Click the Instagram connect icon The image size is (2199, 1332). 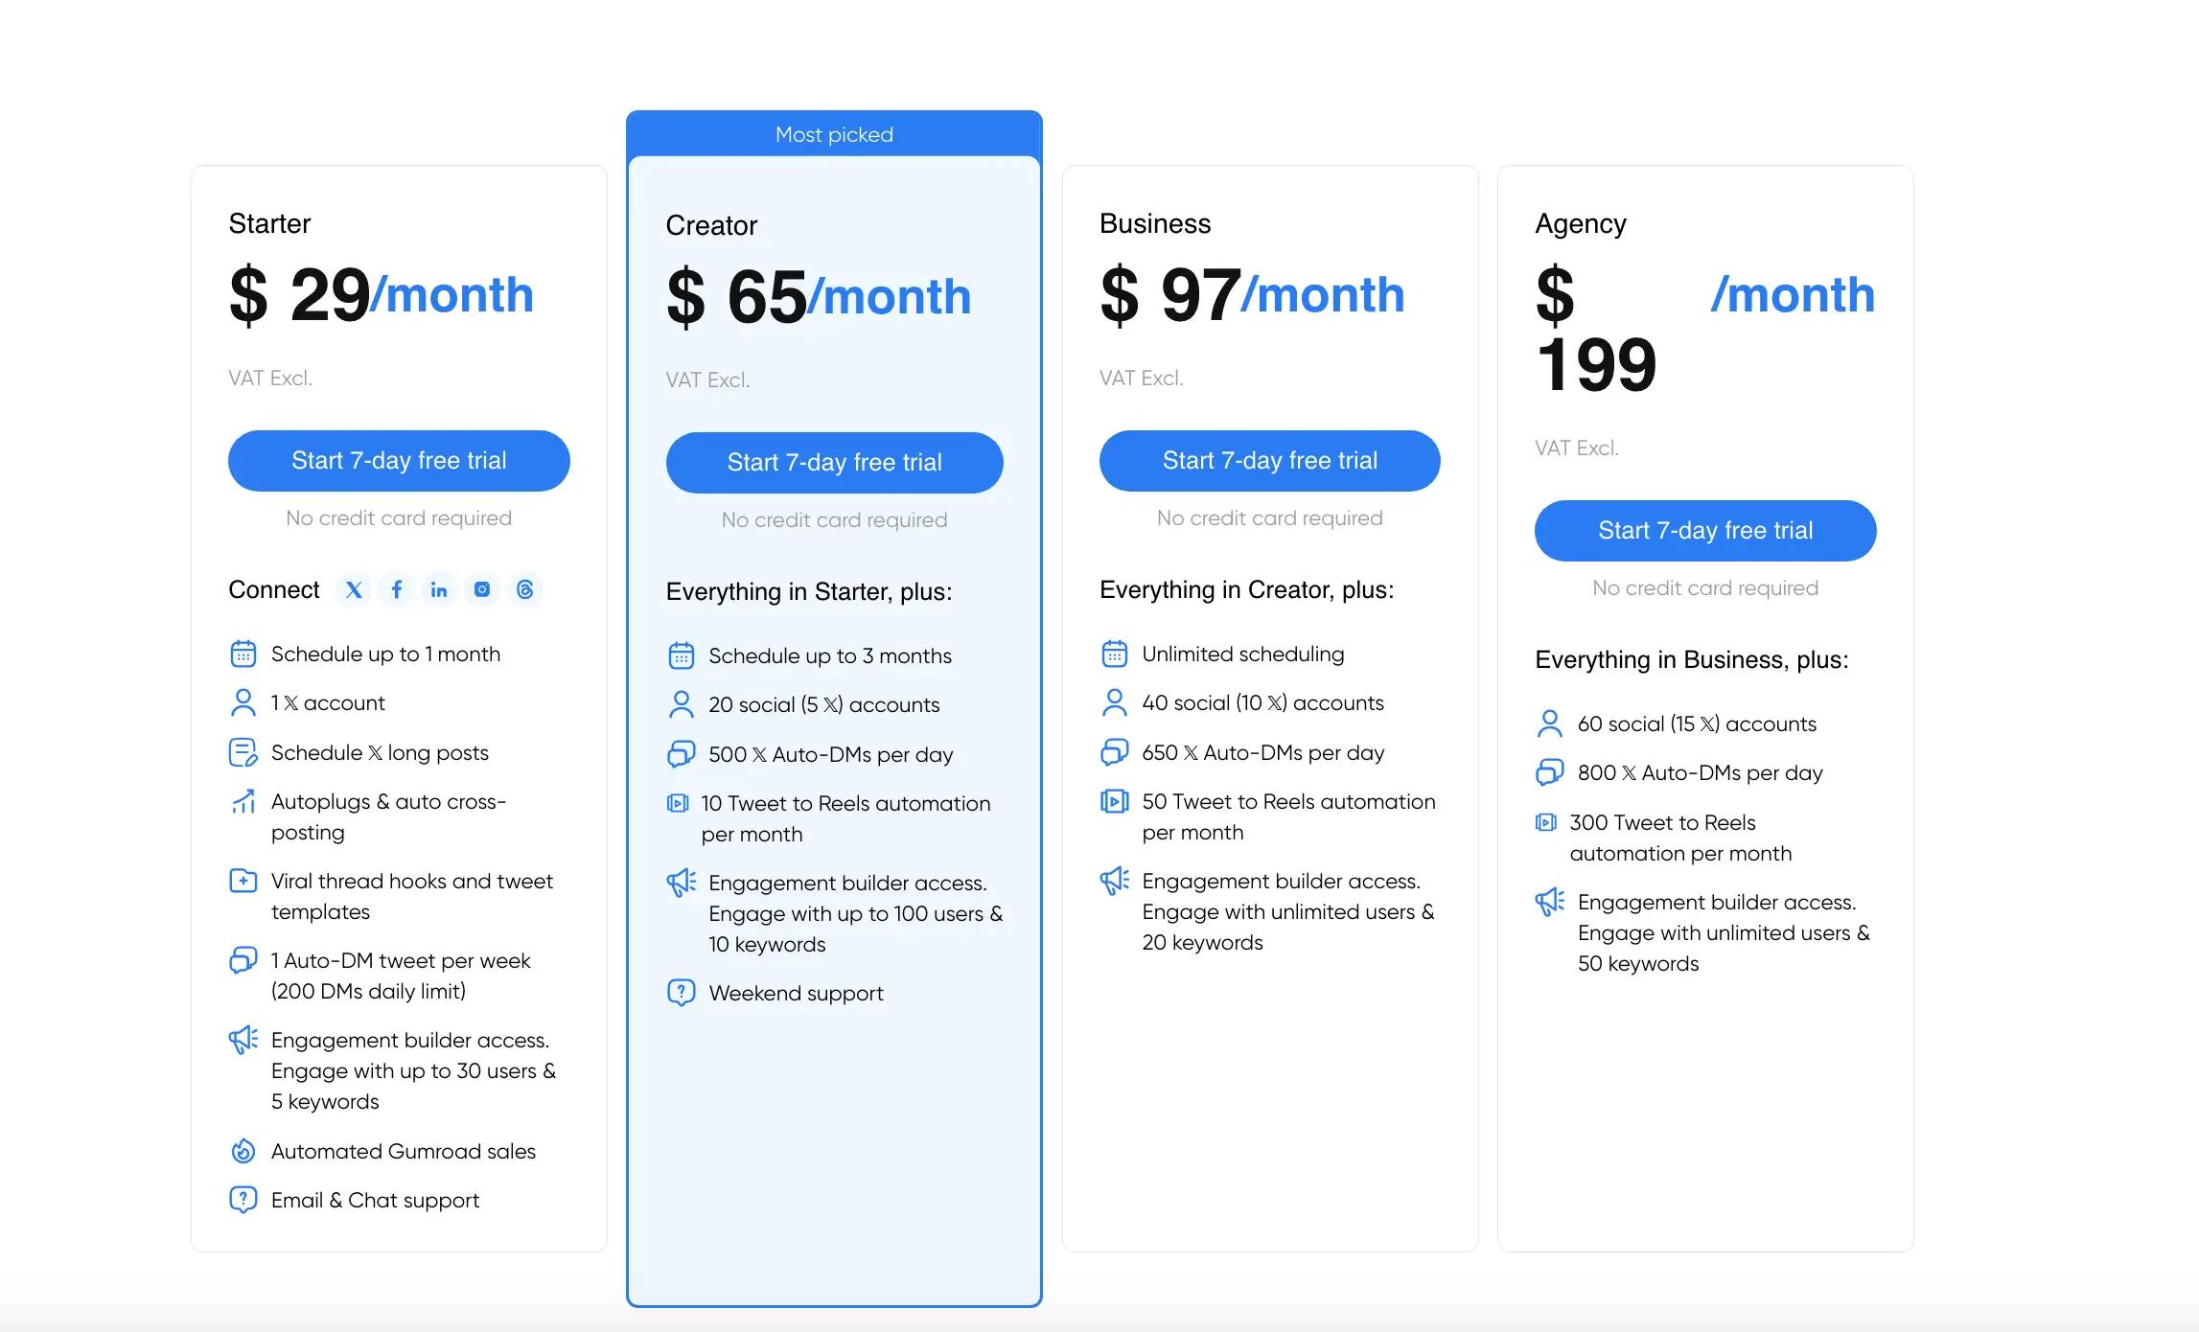[482, 590]
